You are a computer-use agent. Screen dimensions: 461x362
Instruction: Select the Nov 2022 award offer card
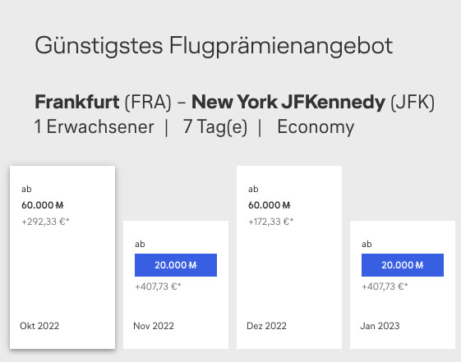pos(176,285)
